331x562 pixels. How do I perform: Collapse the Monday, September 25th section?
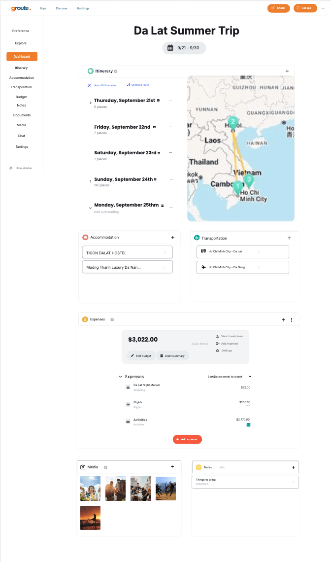point(91,208)
